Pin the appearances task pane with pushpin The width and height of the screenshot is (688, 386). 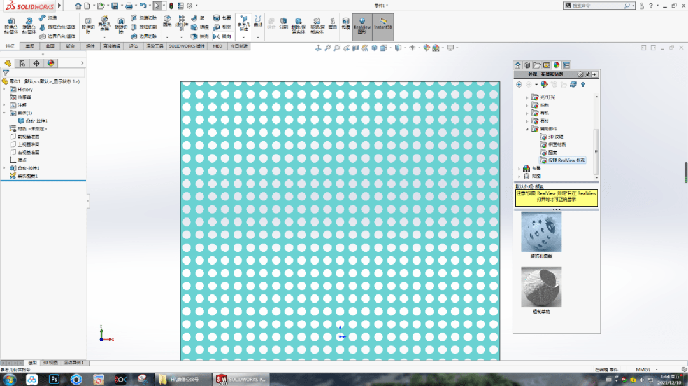coord(587,74)
